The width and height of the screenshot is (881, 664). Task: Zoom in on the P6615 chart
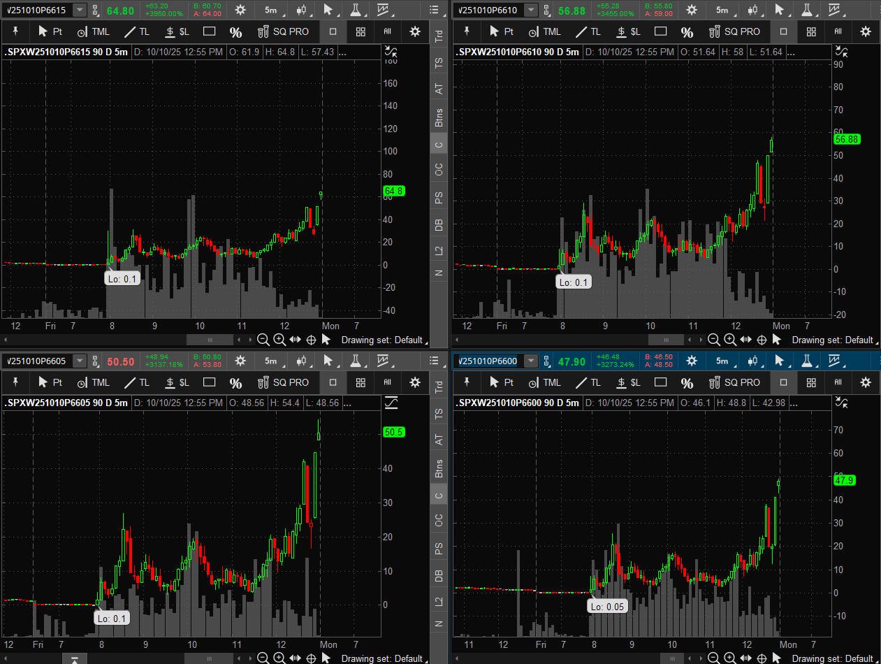[279, 340]
